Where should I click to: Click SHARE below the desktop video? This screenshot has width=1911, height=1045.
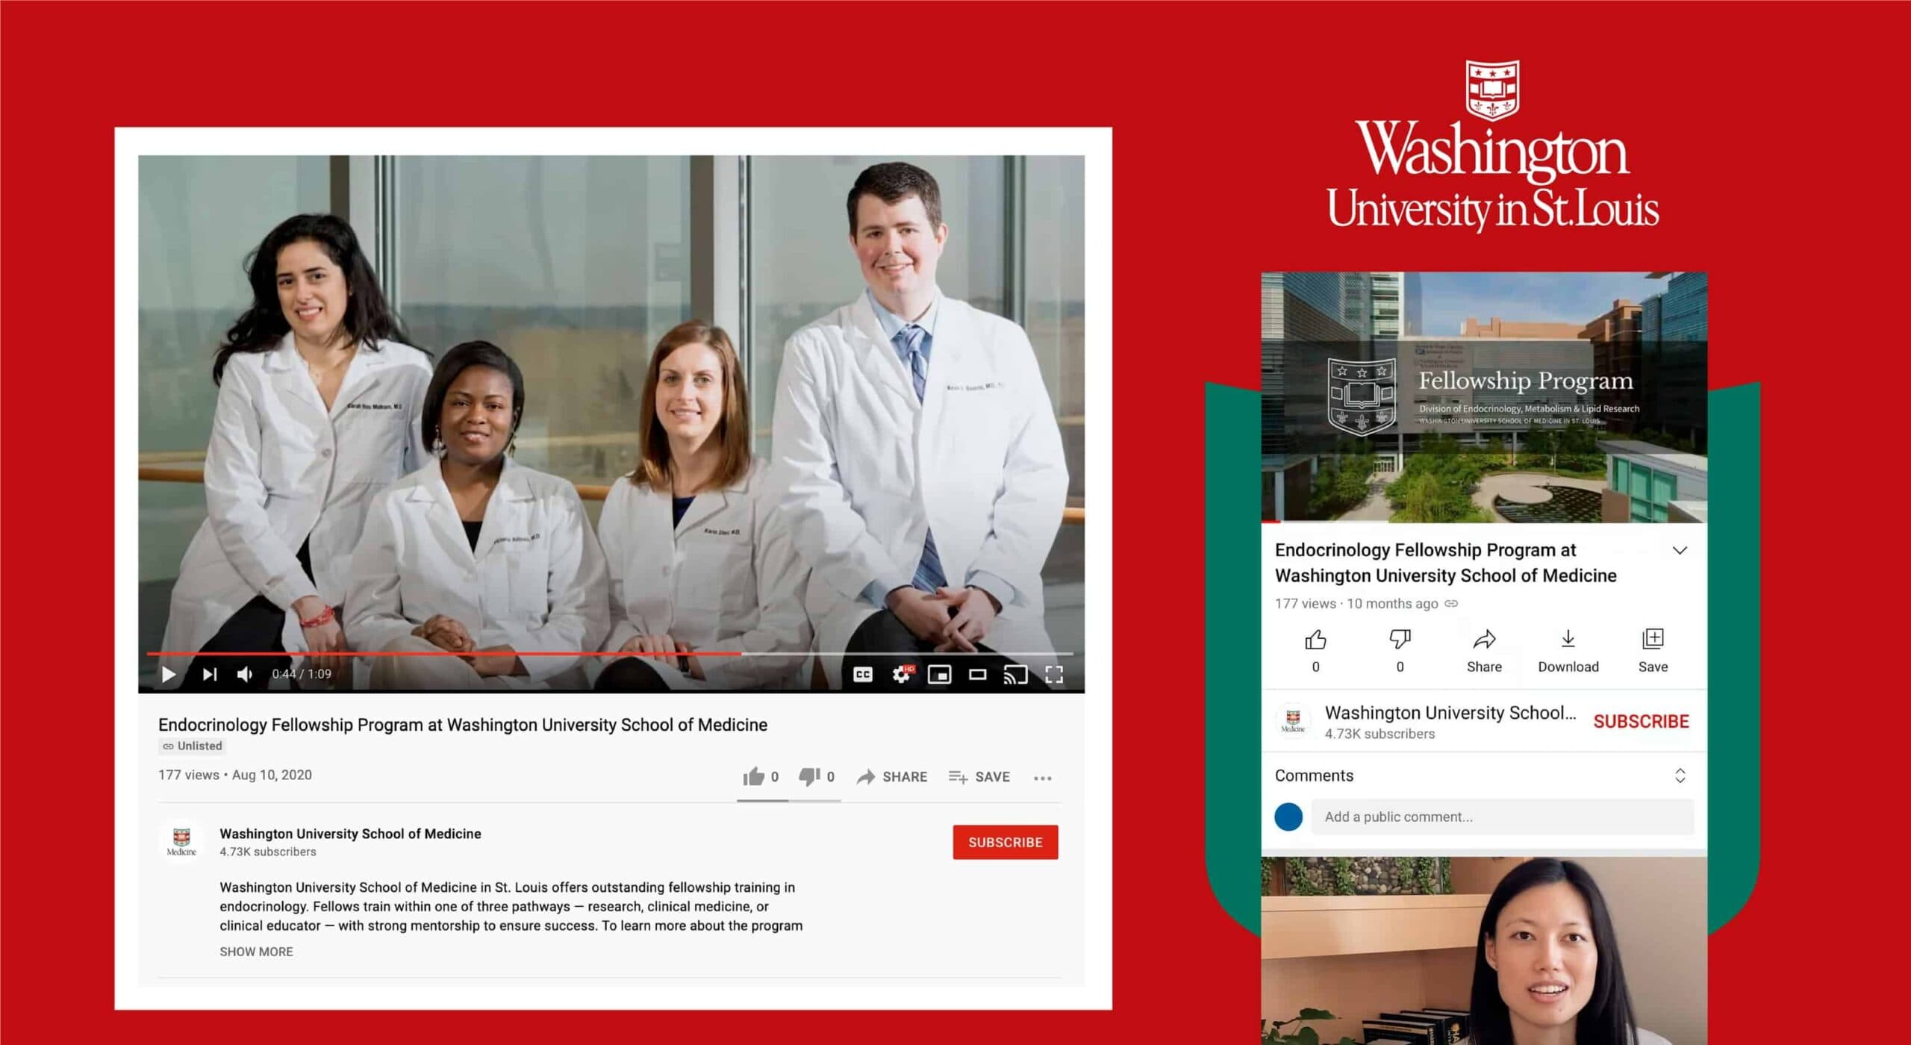892,777
